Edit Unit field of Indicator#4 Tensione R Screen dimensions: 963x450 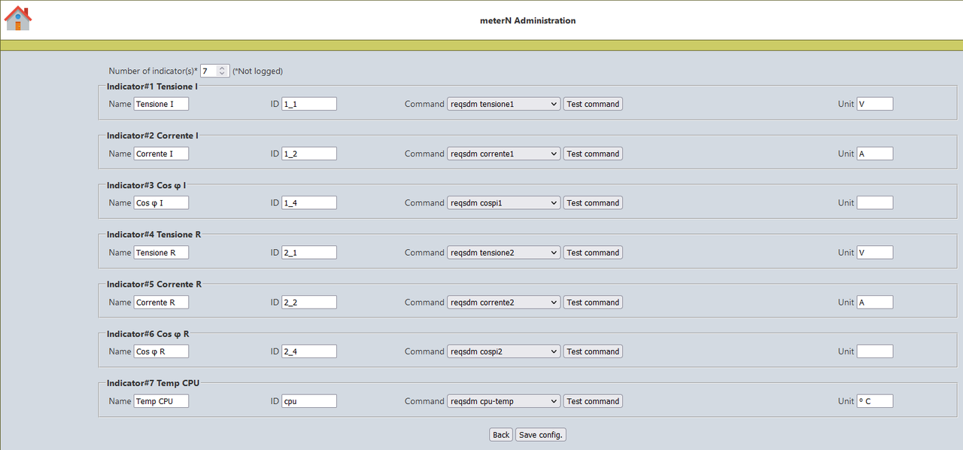pos(875,253)
